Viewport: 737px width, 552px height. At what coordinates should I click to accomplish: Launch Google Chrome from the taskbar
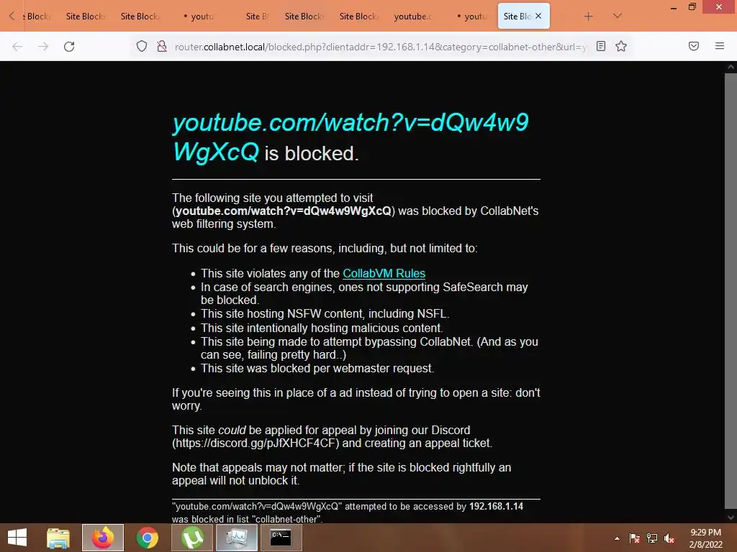click(147, 538)
